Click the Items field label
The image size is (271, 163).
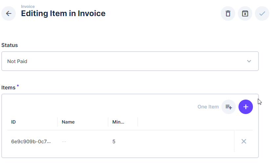coord(8,88)
